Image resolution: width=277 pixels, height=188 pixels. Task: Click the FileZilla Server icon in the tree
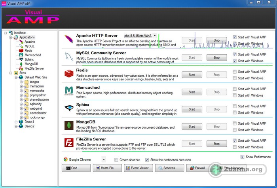[21, 68]
